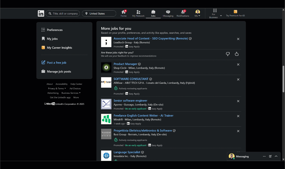Open About footer link

50,84
